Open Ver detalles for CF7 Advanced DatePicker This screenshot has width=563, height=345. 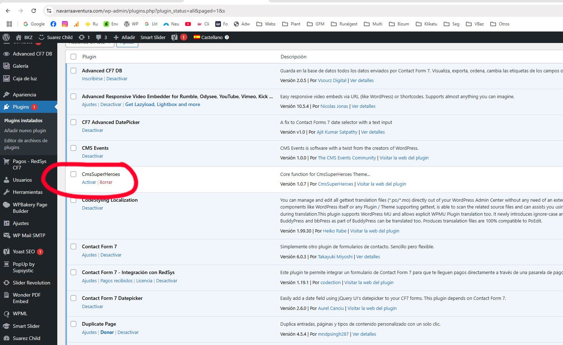pos(373,132)
